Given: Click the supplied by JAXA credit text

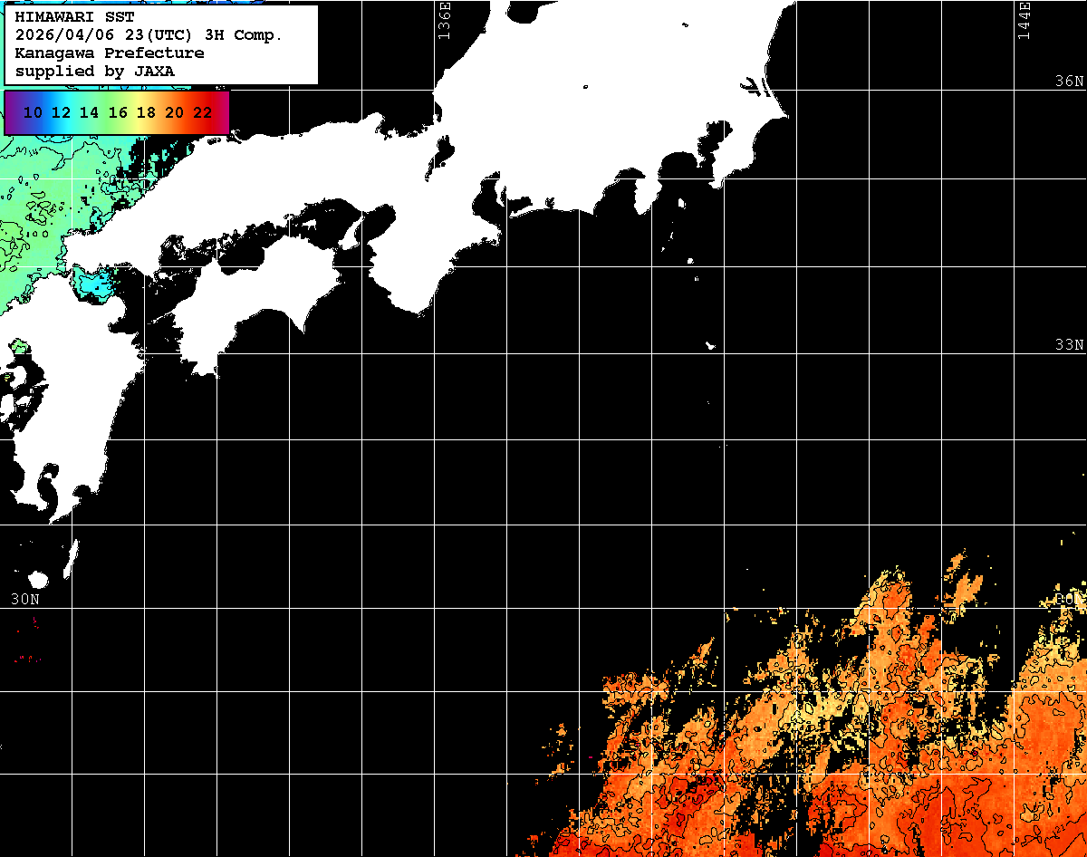Looking at the screenshot, I should click(95, 71).
